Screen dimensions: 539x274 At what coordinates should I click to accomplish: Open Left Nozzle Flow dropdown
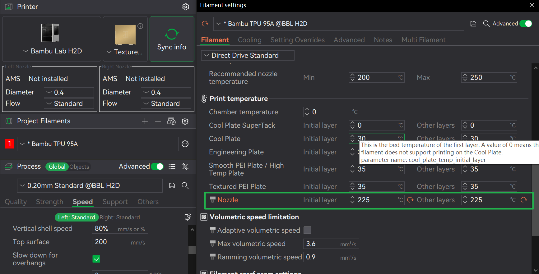69,103
